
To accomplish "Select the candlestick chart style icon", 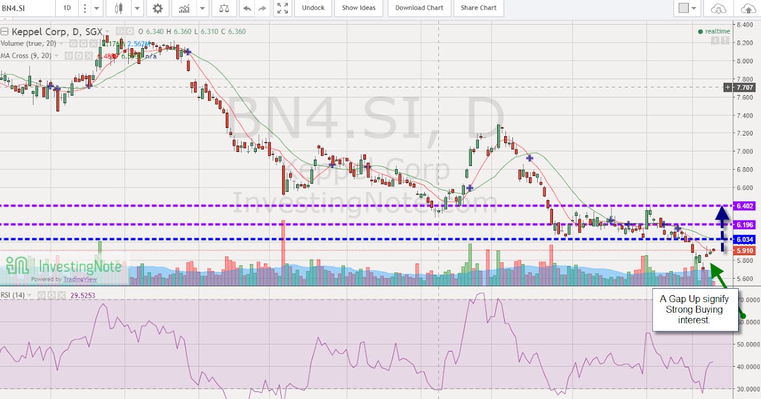I will click(119, 8).
